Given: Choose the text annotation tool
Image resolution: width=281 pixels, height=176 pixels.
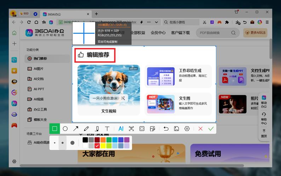Looking at the screenshot, I should click(x=107, y=129).
